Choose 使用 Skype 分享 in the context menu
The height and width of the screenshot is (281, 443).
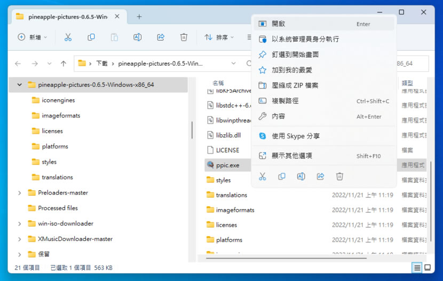point(324,136)
